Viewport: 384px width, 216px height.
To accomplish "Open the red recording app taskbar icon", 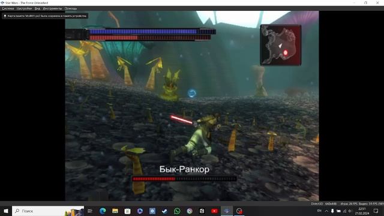I will coord(239,211).
